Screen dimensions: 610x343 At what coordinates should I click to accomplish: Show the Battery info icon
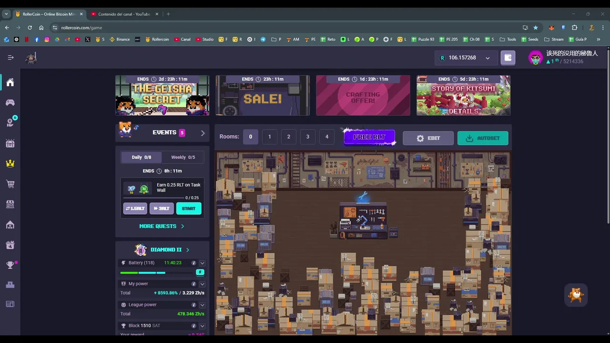[193, 263]
